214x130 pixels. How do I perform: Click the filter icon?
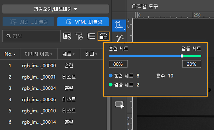click(x=79, y=36)
